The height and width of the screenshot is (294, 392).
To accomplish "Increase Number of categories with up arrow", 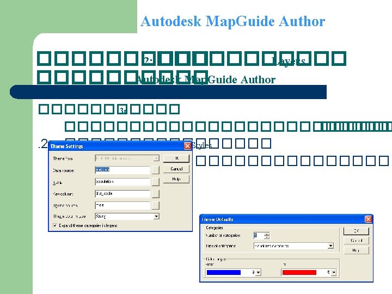I will (x=267, y=234).
